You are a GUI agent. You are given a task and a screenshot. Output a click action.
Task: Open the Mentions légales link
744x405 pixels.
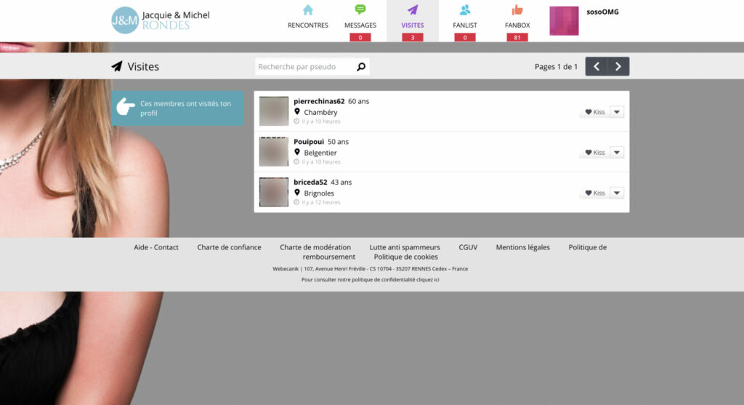point(523,247)
